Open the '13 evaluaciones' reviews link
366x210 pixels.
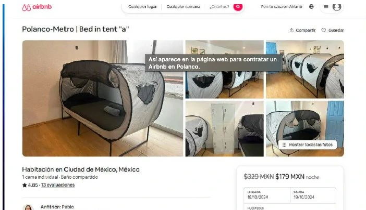[58, 185]
